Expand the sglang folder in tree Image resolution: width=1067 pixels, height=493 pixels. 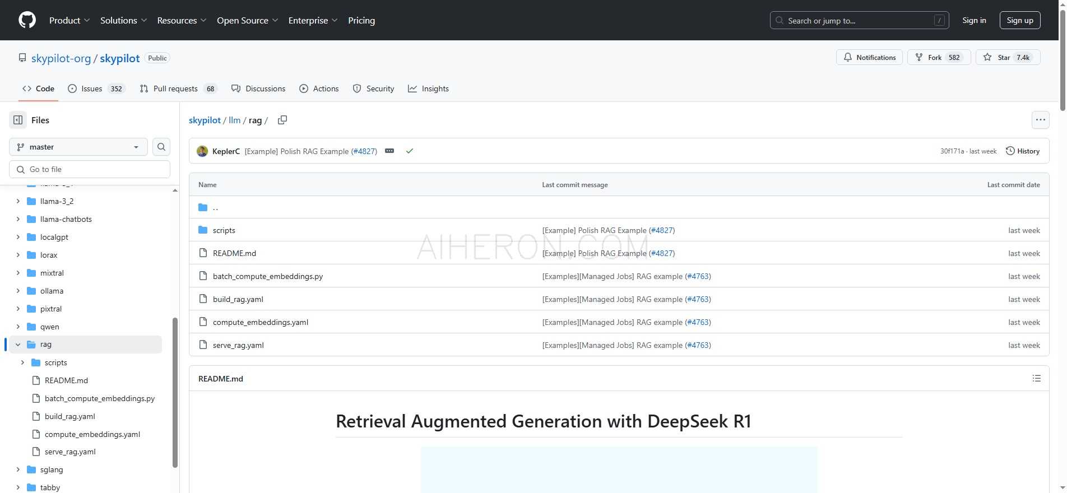pyautogui.click(x=18, y=469)
